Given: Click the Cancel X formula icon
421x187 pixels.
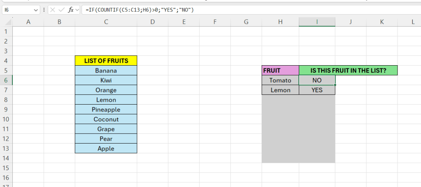Looking at the screenshot, I should (53, 10).
